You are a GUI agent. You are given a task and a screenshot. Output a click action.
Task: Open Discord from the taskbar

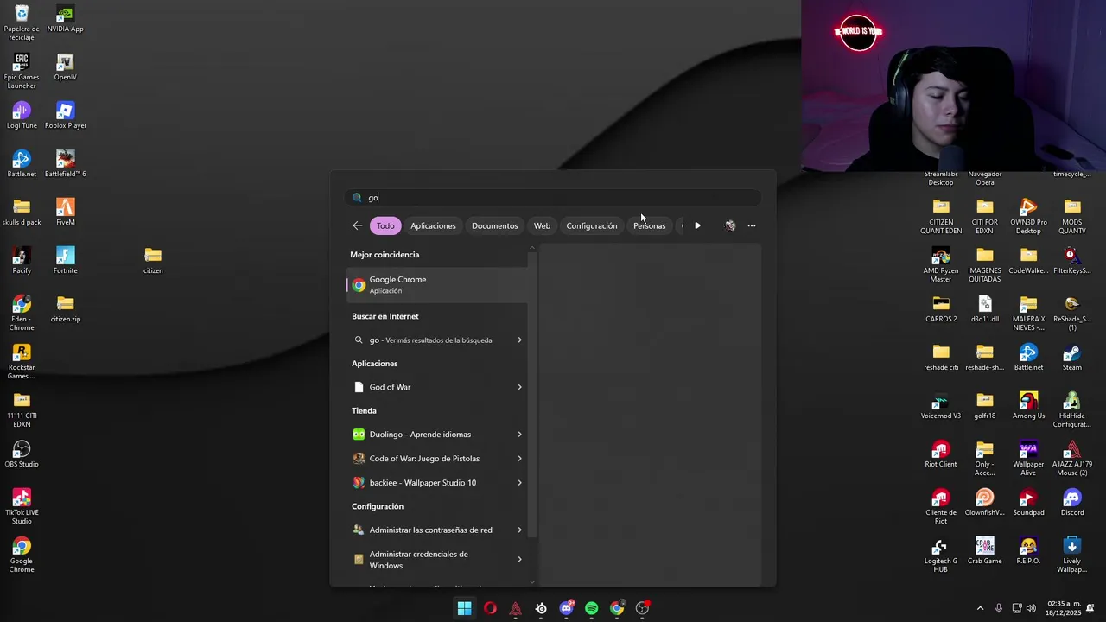click(x=566, y=608)
